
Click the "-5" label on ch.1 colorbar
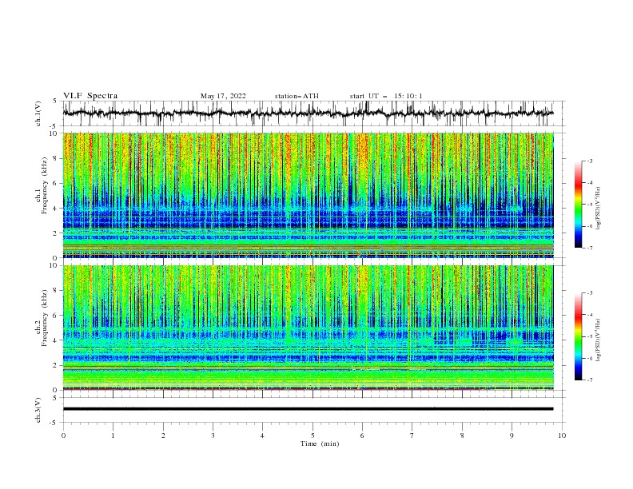(x=590, y=205)
